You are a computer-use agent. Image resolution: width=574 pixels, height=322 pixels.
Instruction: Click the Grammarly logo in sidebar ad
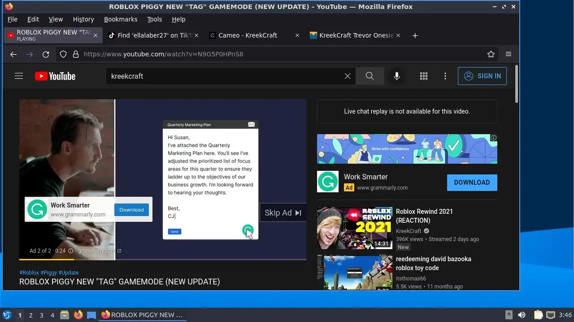pos(328,182)
